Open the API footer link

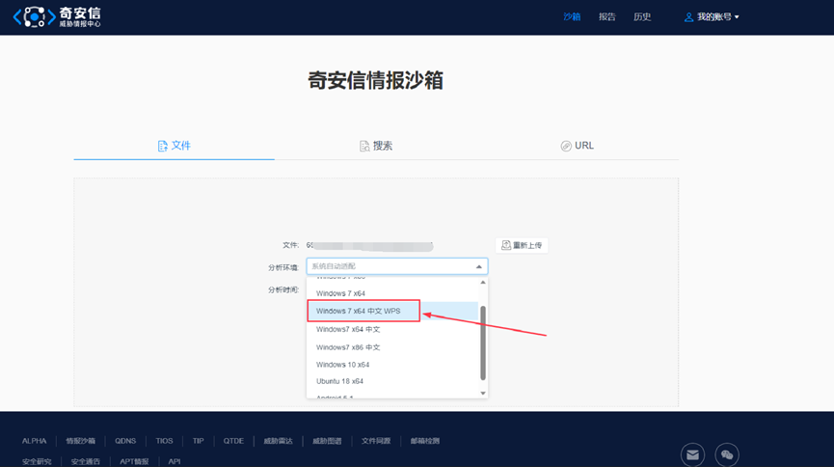[x=175, y=461]
